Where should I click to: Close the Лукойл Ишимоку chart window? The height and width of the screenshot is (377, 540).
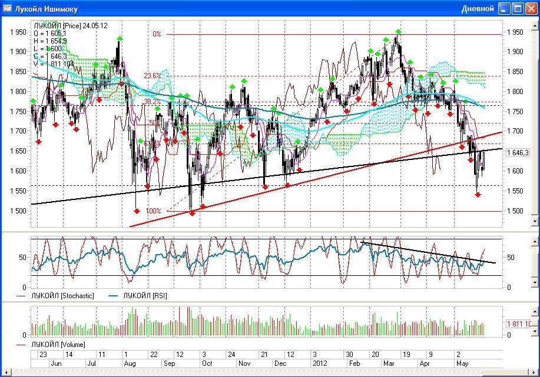[x=530, y=8]
